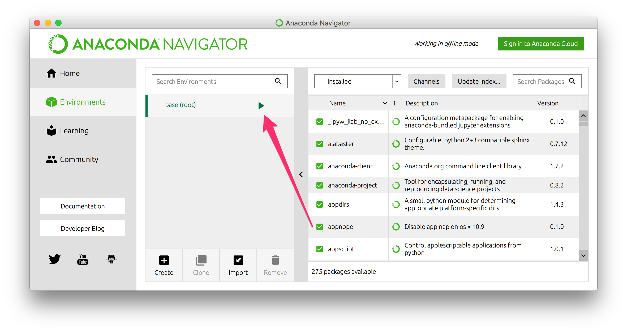The height and width of the screenshot is (333, 627).
Task: Open the Installed packages filter dropdown
Action: tap(397, 82)
